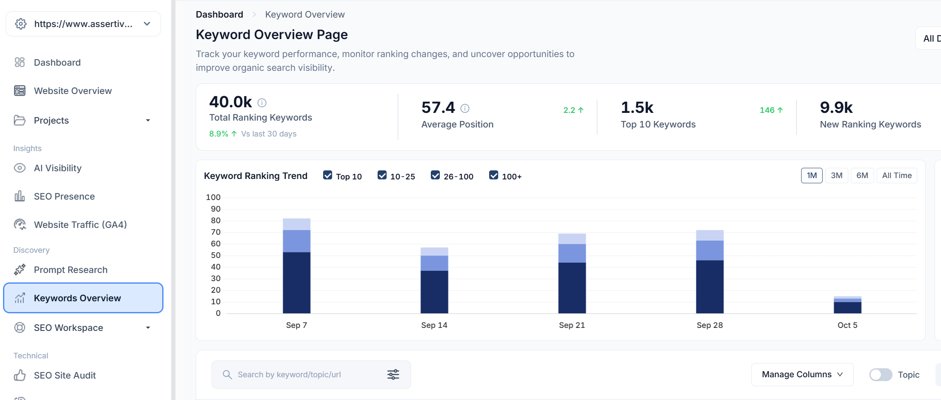The image size is (941, 400).
Task: Click the magnifier icon in keyword search
Action: pyautogui.click(x=227, y=374)
